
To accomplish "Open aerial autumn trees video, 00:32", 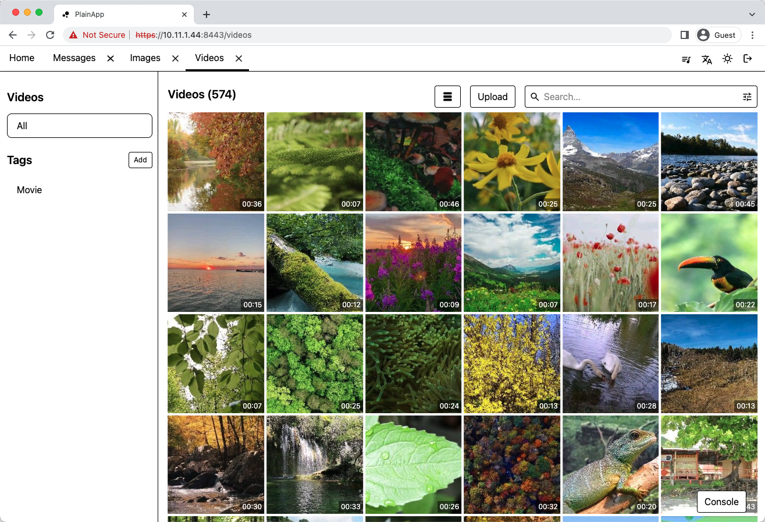I will pos(512,464).
